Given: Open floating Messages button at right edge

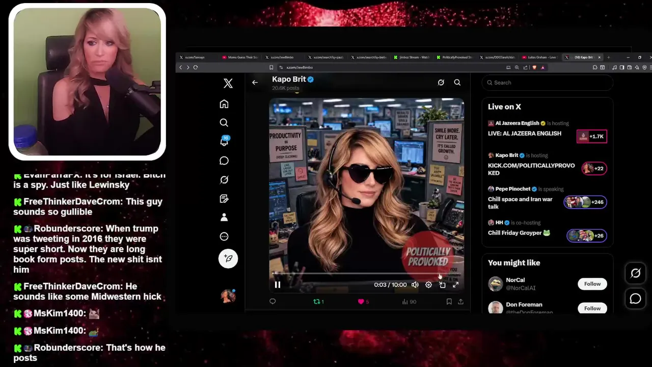Looking at the screenshot, I should pos(635,299).
